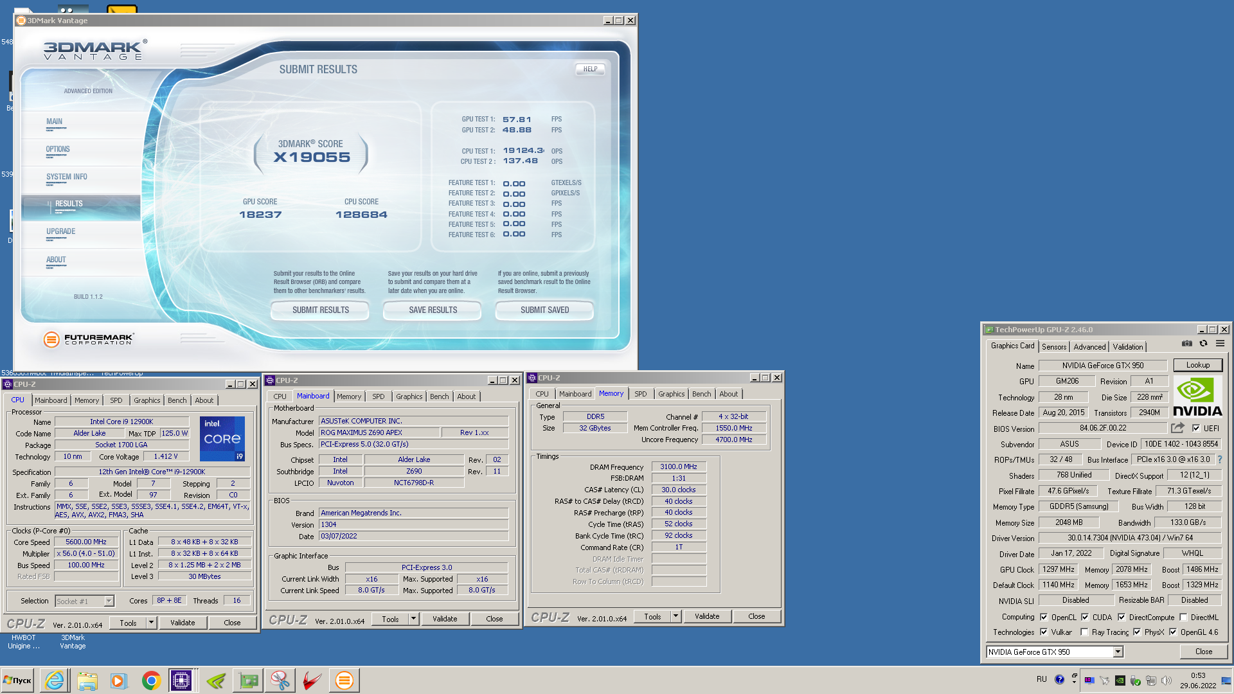1234x694 pixels.
Task: Open OPTIONS in the 3DMark Vantage sidebar
Action: pos(58,150)
